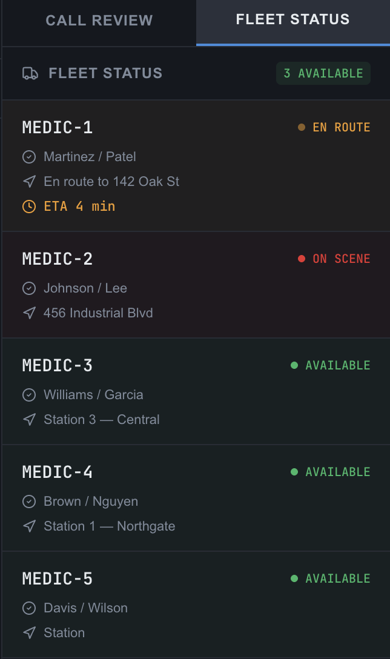This screenshot has width=390, height=659.
Task: Click the 456 Industrial Blvd navigation icon
Action: (x=29, y=313)
